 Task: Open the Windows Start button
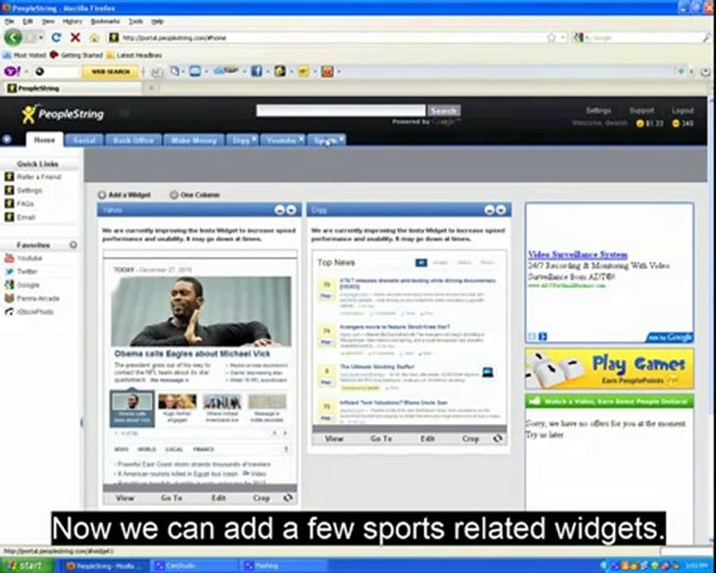point(26,566)
